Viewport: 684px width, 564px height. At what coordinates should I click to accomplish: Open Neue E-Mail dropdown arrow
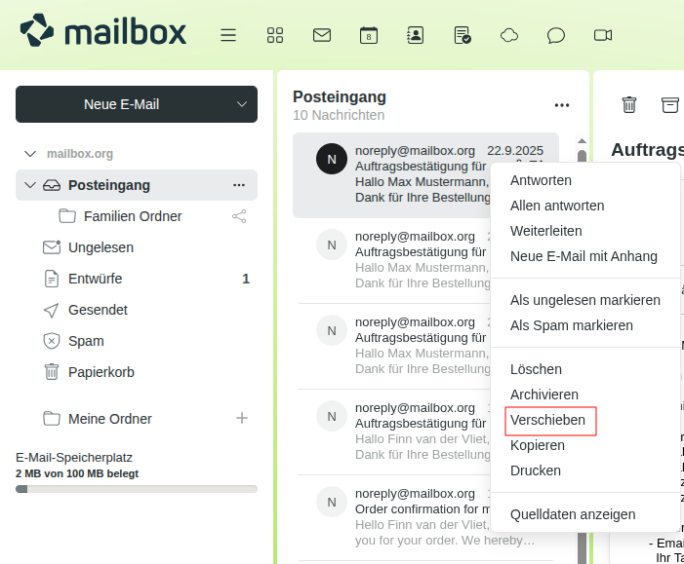(x=243, y=104)
